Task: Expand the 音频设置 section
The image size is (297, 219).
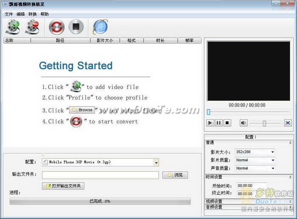Action: pos(290,207)
